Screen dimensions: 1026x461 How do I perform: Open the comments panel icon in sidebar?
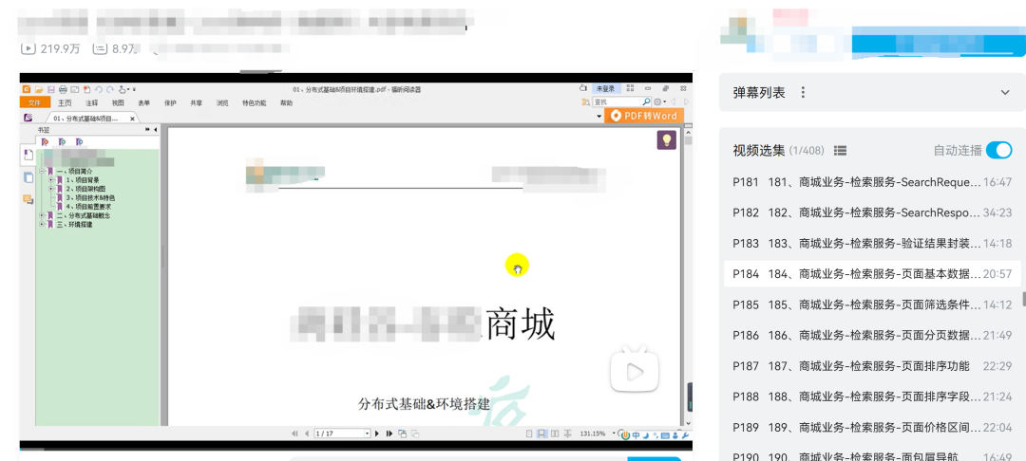point(28,198)
